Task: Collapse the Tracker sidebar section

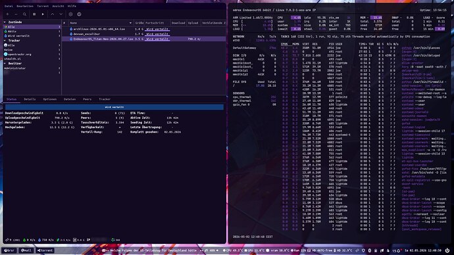Action: tap(5, 41)
